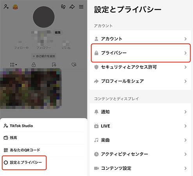This screenshot has height=176, width=193.
Task: Click the QR code icon
Action: [x=6, y=150]
